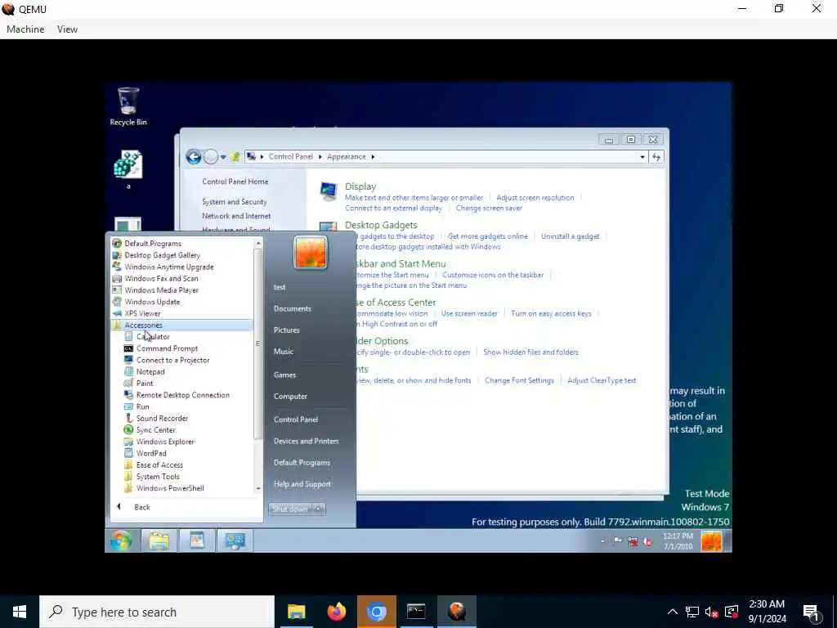Screen dimensions: 837x628
Task: Open the shut down options arrow
Action: click(319, 509)
